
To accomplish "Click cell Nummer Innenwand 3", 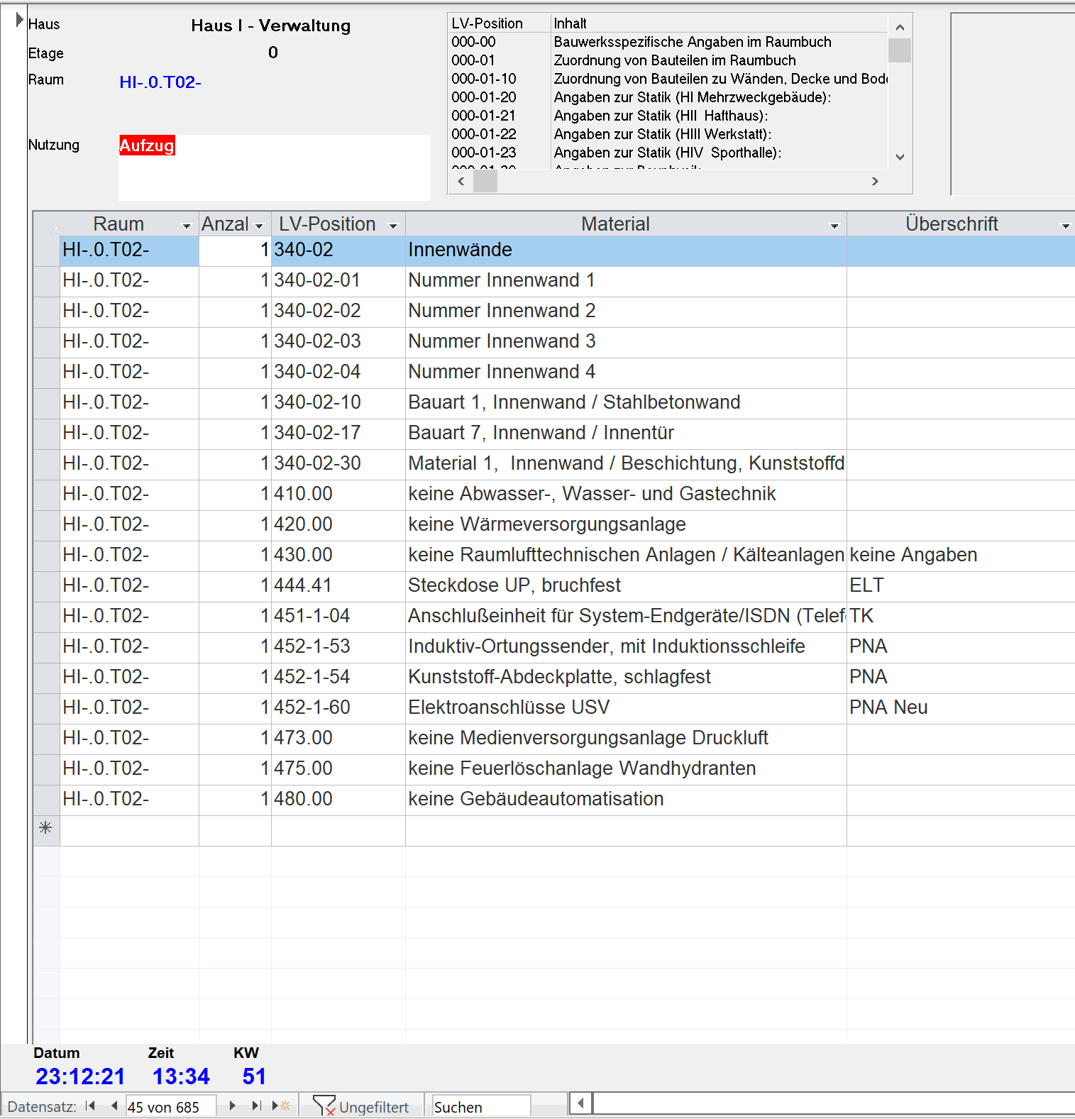I will point(626,341).
